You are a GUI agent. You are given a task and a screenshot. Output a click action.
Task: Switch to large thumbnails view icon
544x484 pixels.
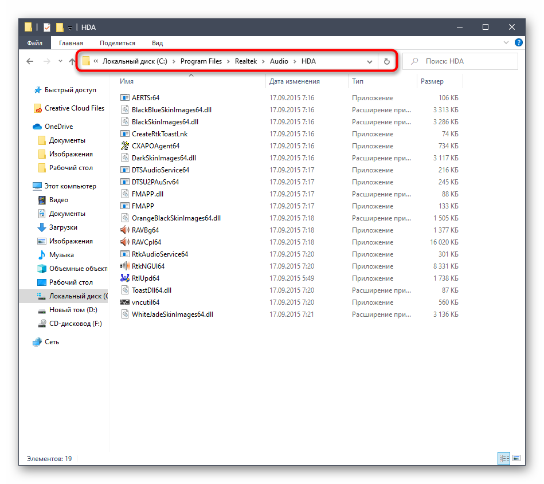(x=516, y=458)
